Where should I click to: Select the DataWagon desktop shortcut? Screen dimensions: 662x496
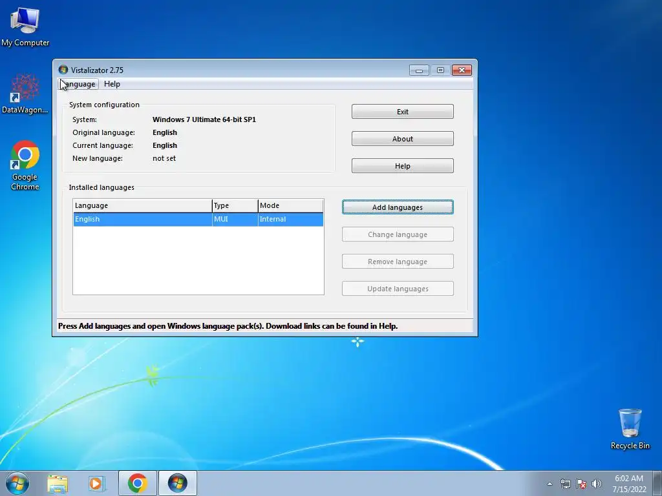(x=25, y=94)
